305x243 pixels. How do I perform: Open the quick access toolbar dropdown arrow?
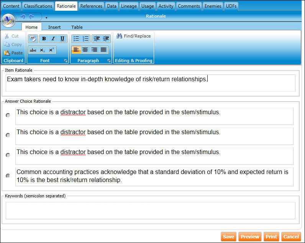pyautogui.click(x=46, y=18)
